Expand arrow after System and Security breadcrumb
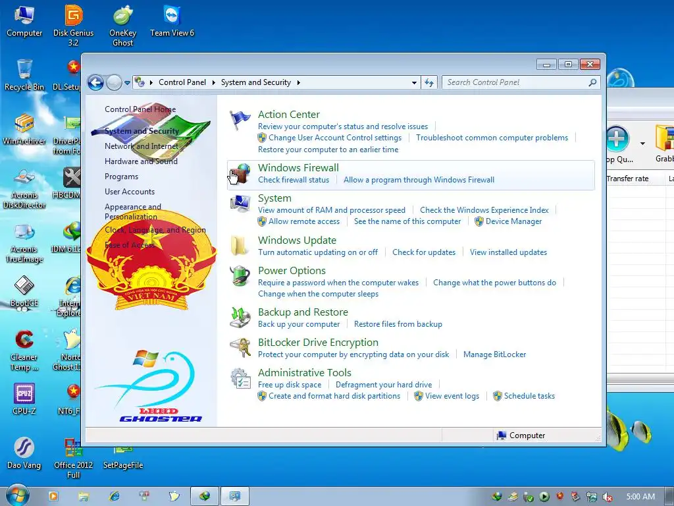674x506 pixels. coord(298,82)
